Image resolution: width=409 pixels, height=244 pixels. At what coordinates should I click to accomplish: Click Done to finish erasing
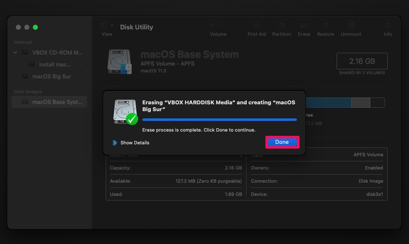click(282, 142)
